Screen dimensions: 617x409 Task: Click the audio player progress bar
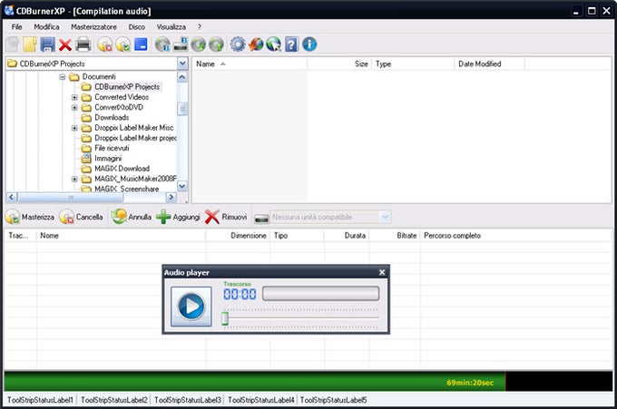point(320,294)
